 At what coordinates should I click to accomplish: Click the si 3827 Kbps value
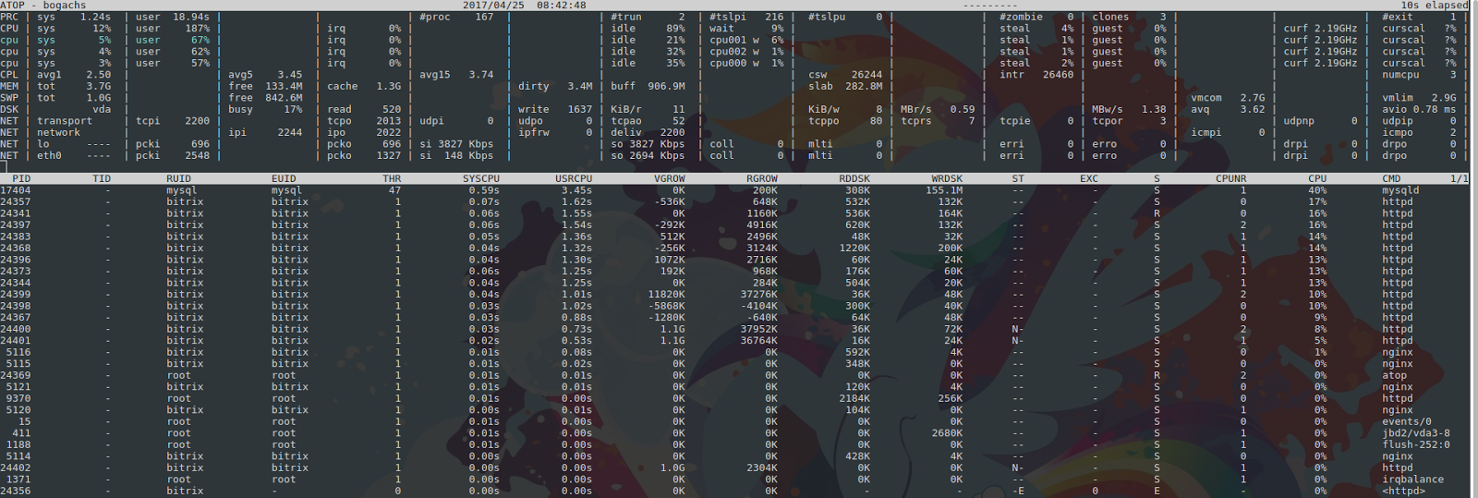pyautogui.click(x=456, y=144)
